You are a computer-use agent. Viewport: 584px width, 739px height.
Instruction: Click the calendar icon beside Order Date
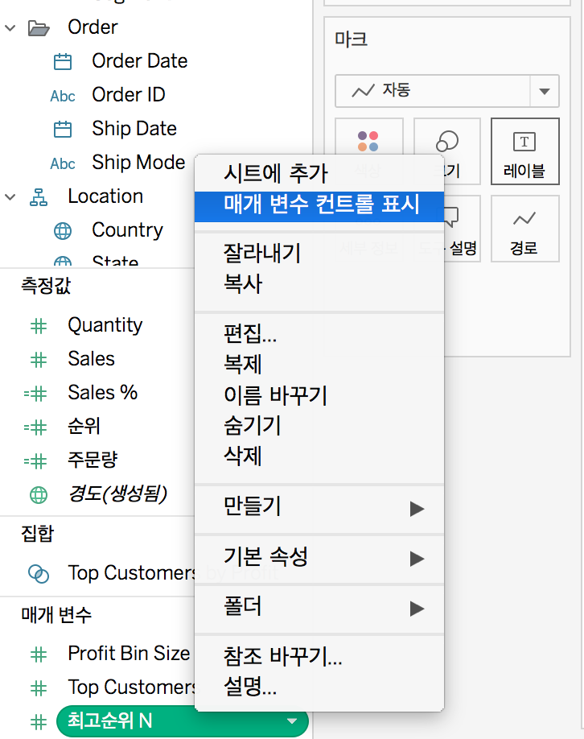point(63,62)
